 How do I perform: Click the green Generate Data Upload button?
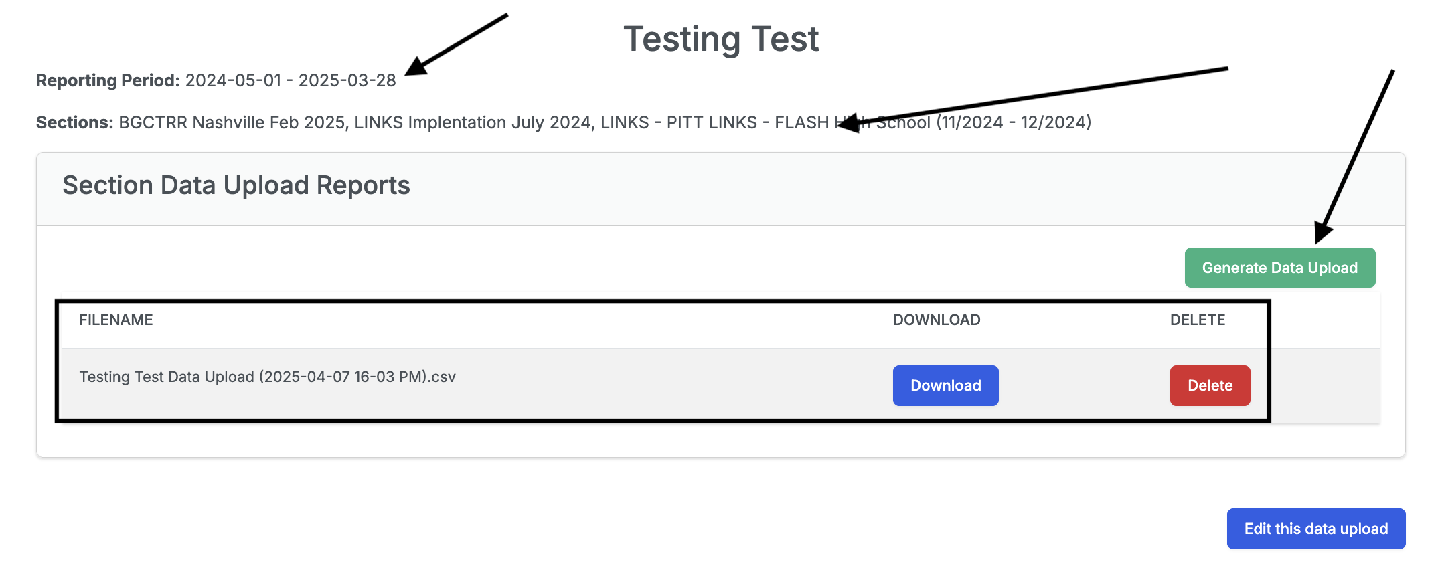(1280, 268)
